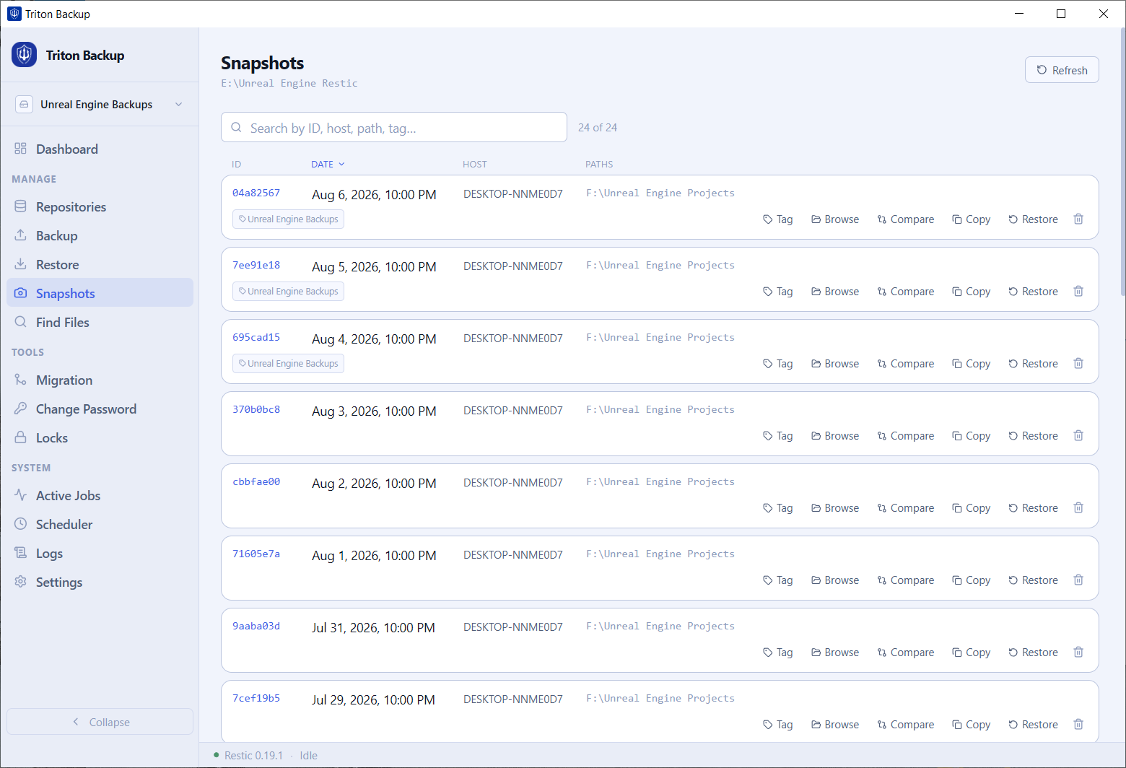Click the Repositories database icon
Screen dimensions: 1126x768
click(x=20, y=206)
